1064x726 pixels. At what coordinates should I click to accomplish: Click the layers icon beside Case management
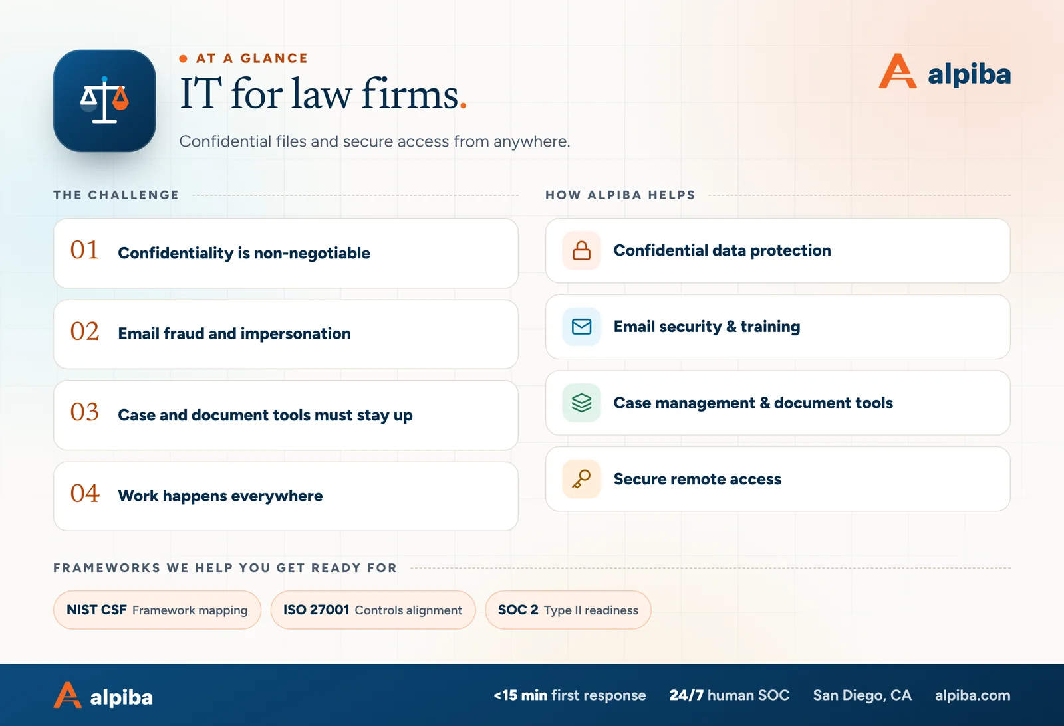click(x=582, y=403)
